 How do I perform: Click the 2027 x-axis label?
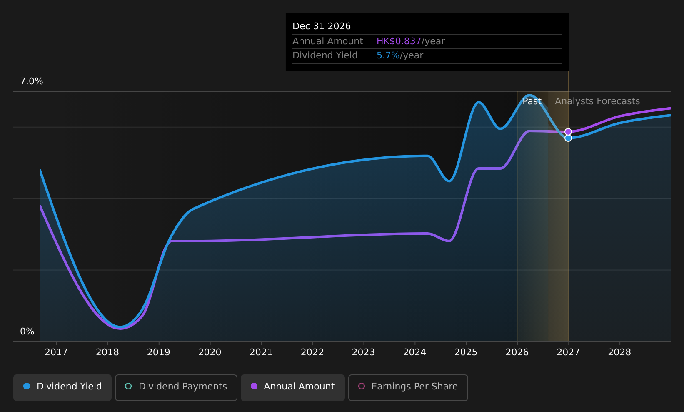pos(569,352)
